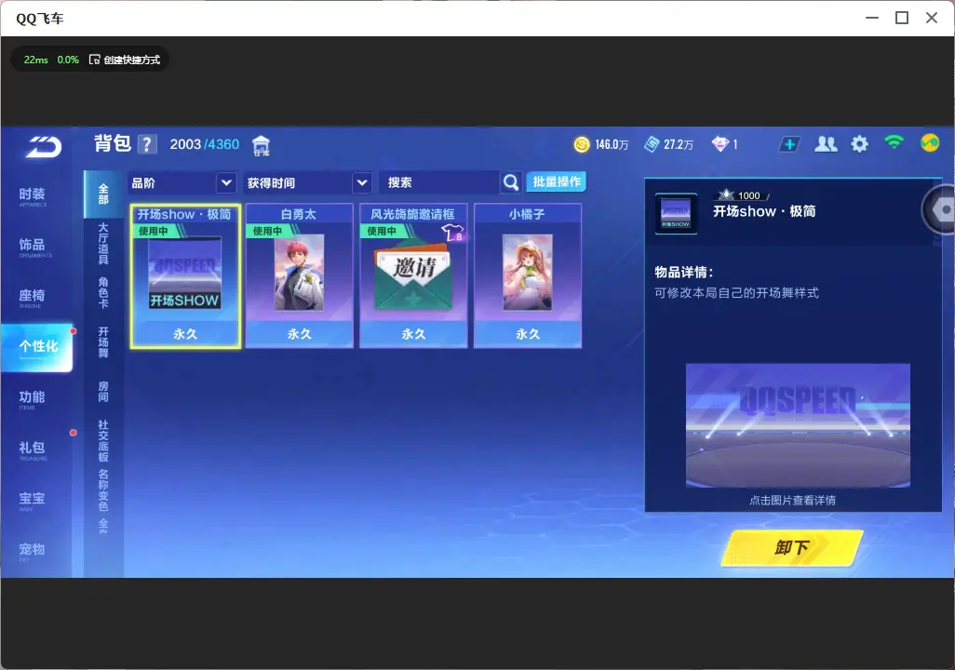Click 使用中 tag on 风光旖旎邀请框 card

[x=382, y=232]
